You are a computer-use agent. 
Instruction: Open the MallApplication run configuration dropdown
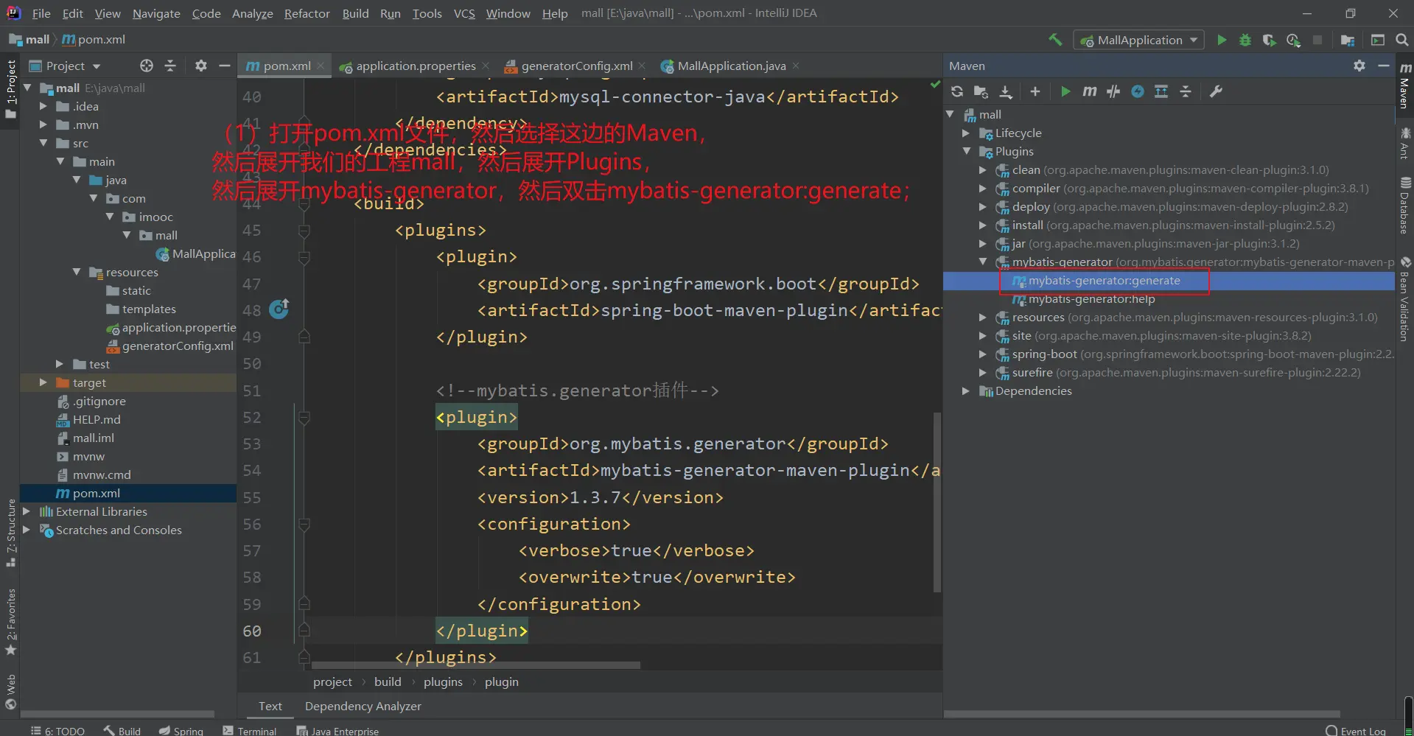pos(1139,40)
